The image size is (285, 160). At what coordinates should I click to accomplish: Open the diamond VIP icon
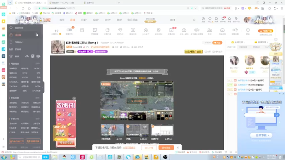(x=120, y=30)
